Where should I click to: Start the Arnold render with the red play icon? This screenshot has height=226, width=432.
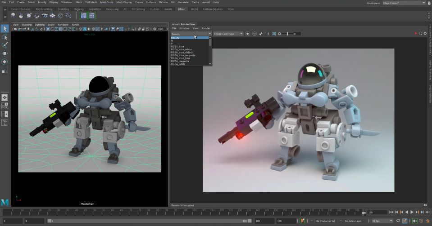pyautogui.click(x=416, y=34)
